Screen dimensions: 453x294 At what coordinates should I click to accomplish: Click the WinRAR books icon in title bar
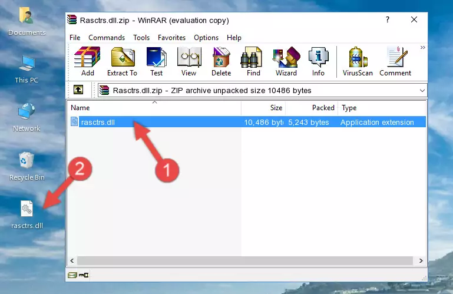[72, 20]
